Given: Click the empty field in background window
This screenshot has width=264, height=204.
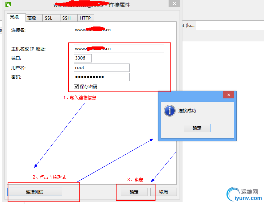Looking at the screenshot, I should (230, 25).
